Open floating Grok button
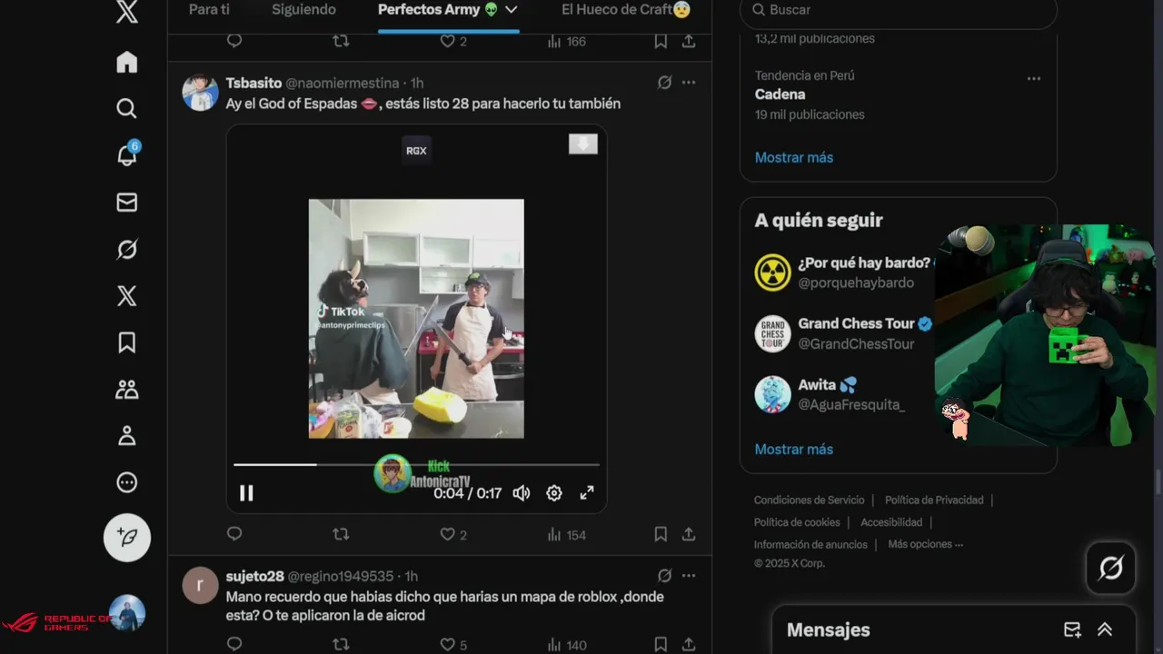The height and width of the screenshot is (654, 1163). pos(1110,569)
